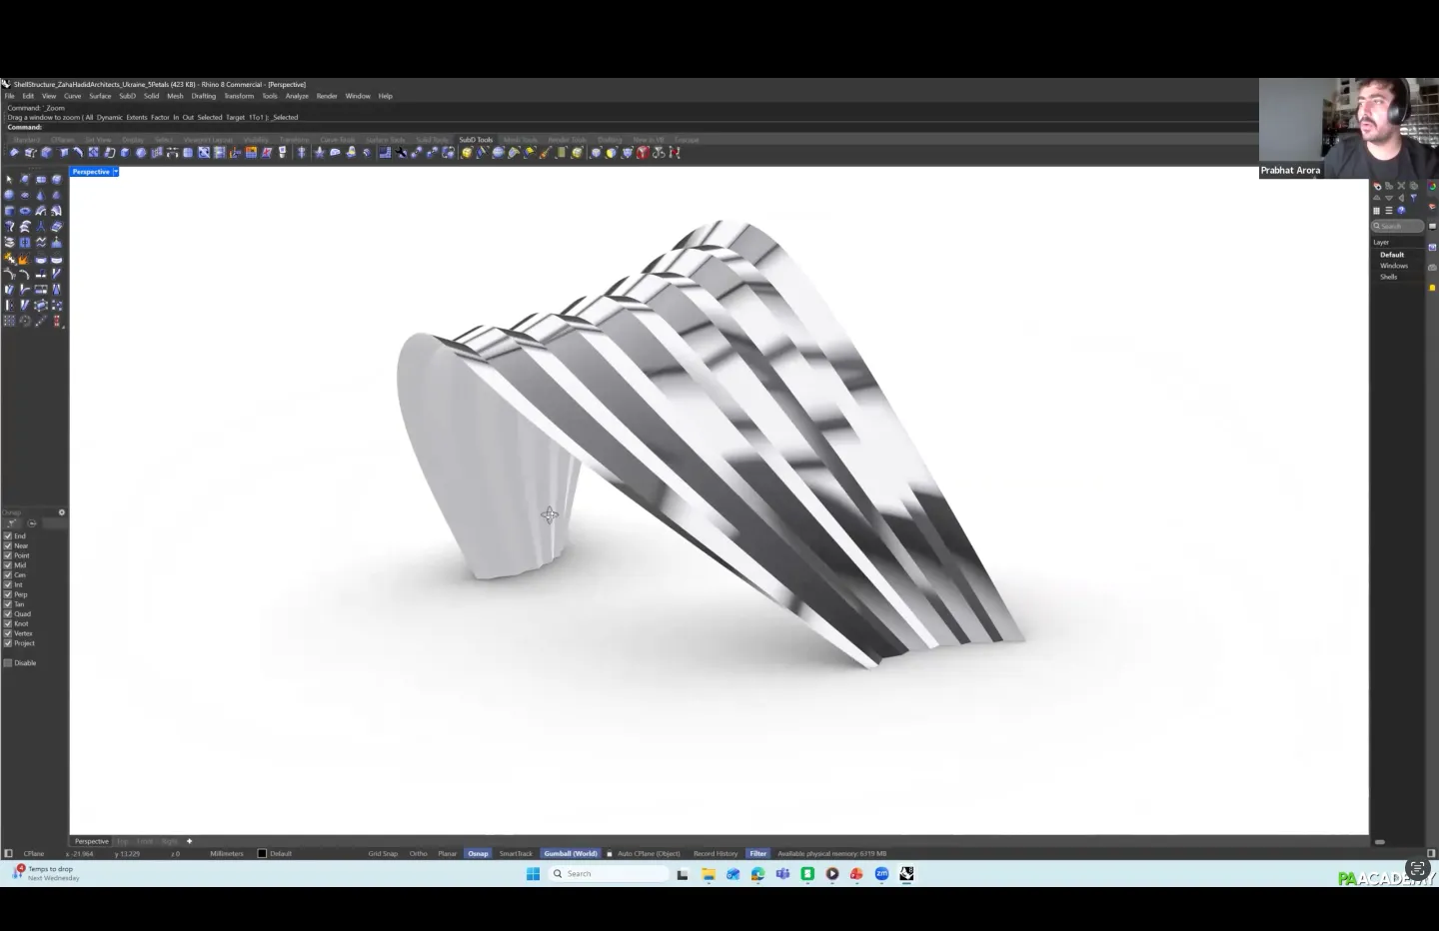Enable the Disable osnap checkbox
Screen dimensions: 1439x931
click(8, 663)
